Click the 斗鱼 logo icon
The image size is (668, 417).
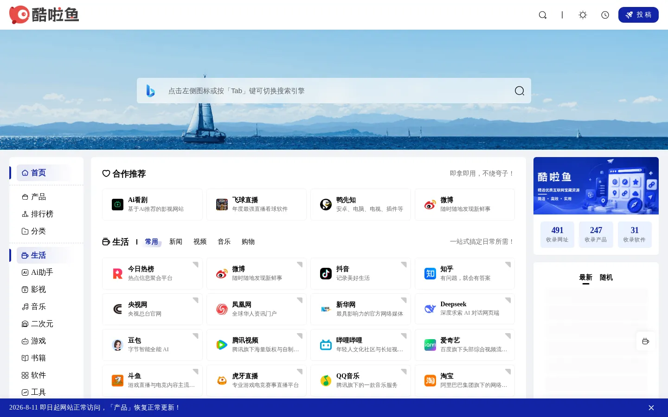pyautogui.click(x=118, y=380)
